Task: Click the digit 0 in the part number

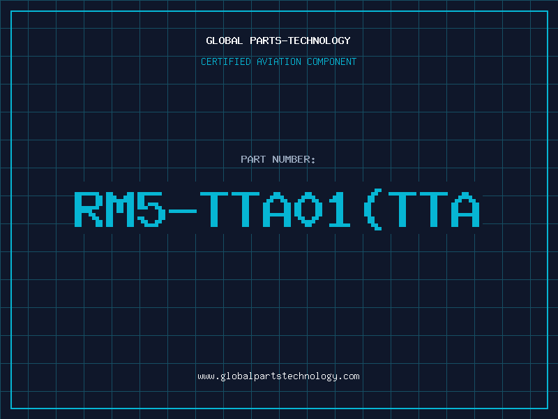Action: [308, 209]
